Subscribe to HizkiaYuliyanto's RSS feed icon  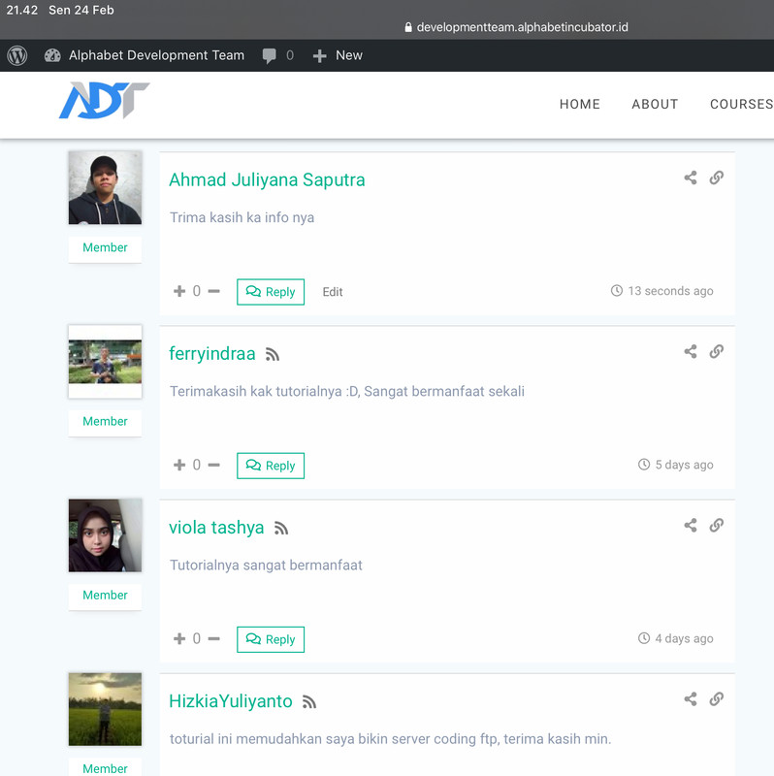[x=309, y=701]
